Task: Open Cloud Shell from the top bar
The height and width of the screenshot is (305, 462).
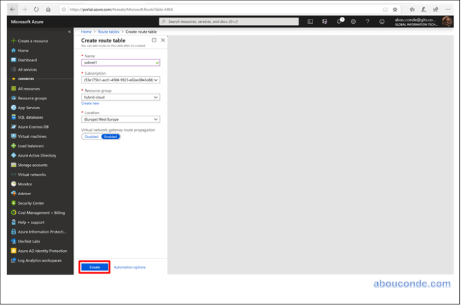Action: [310, 21]
